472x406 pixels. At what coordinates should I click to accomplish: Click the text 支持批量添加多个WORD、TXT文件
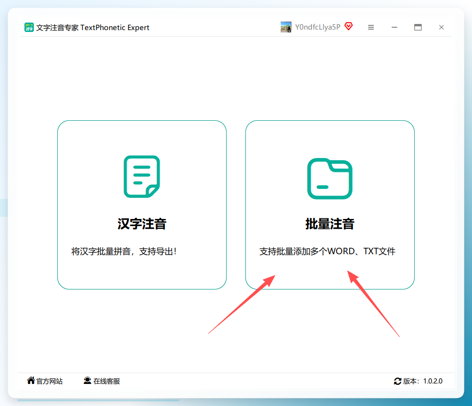pyautogui.click(x=328, y=251)
